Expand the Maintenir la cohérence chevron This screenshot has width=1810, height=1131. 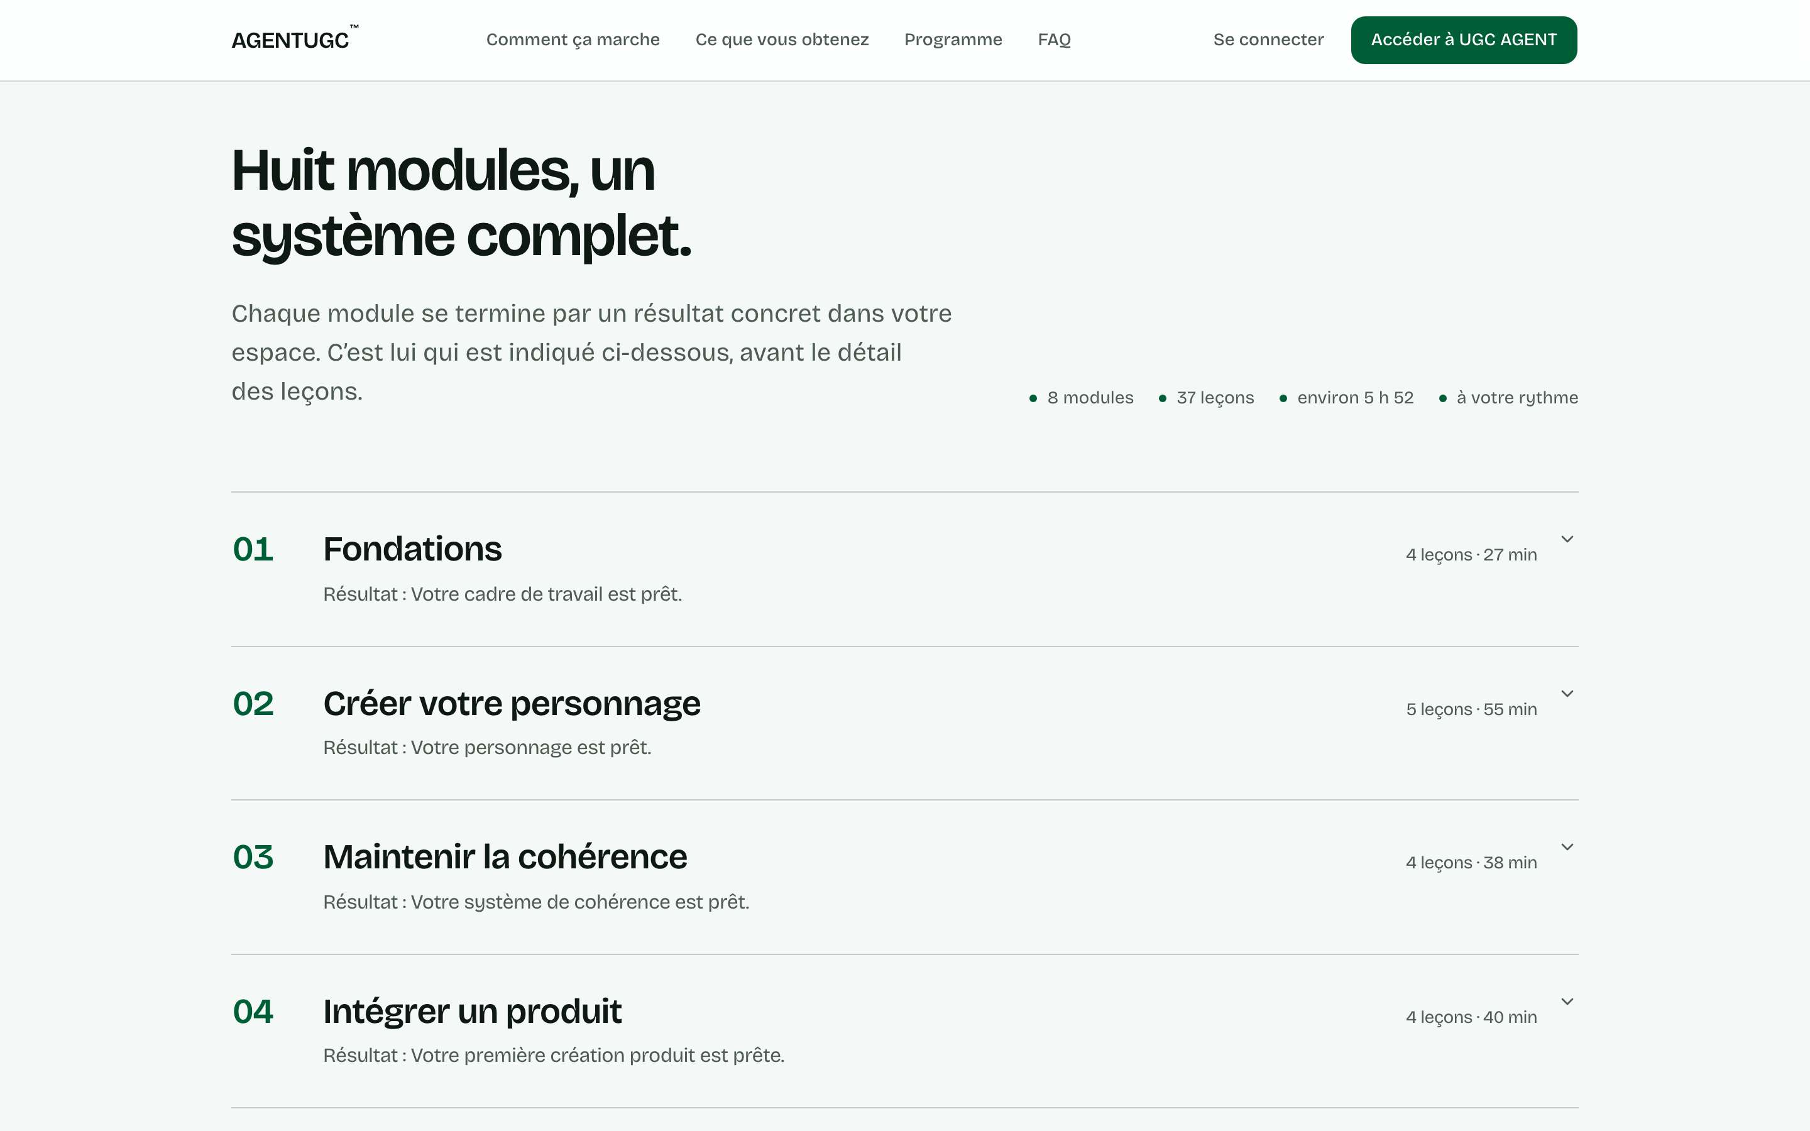(x=1567, y=847)
